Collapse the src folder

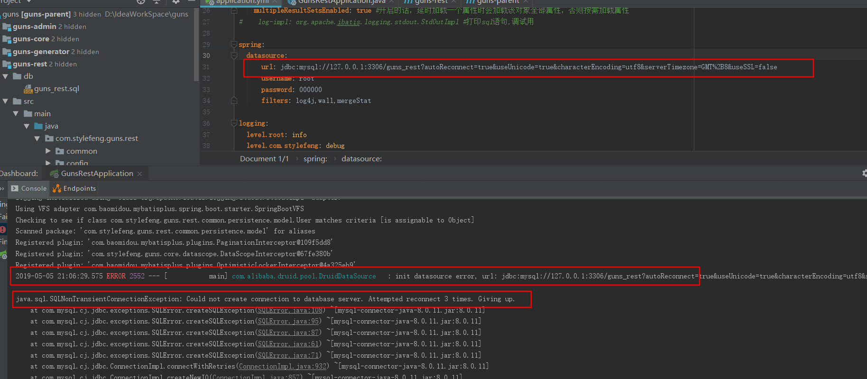click(x=5, y=102)
